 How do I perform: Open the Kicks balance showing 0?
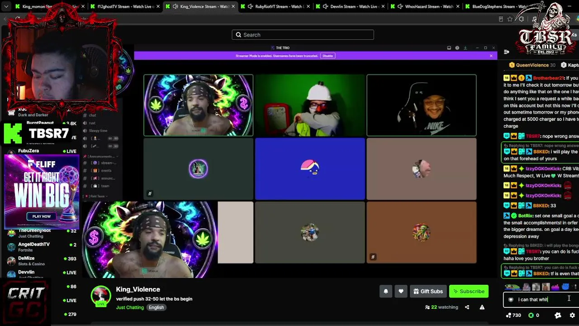click(x=534, y=315)
